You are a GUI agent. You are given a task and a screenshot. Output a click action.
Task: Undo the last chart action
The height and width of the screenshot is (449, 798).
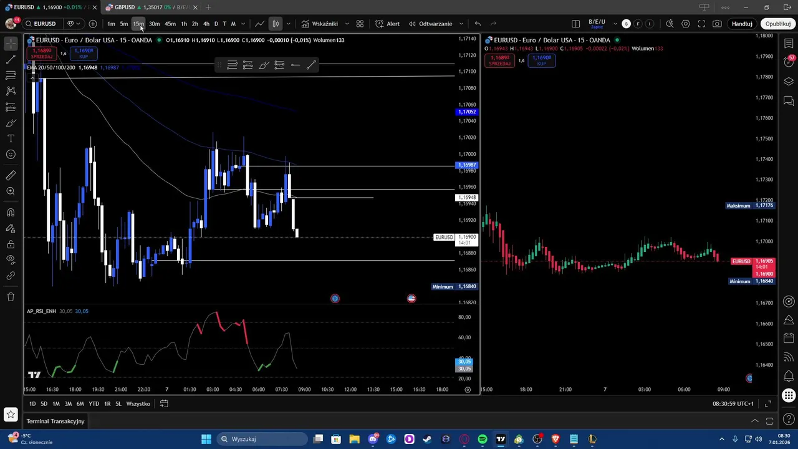[478, 24]
